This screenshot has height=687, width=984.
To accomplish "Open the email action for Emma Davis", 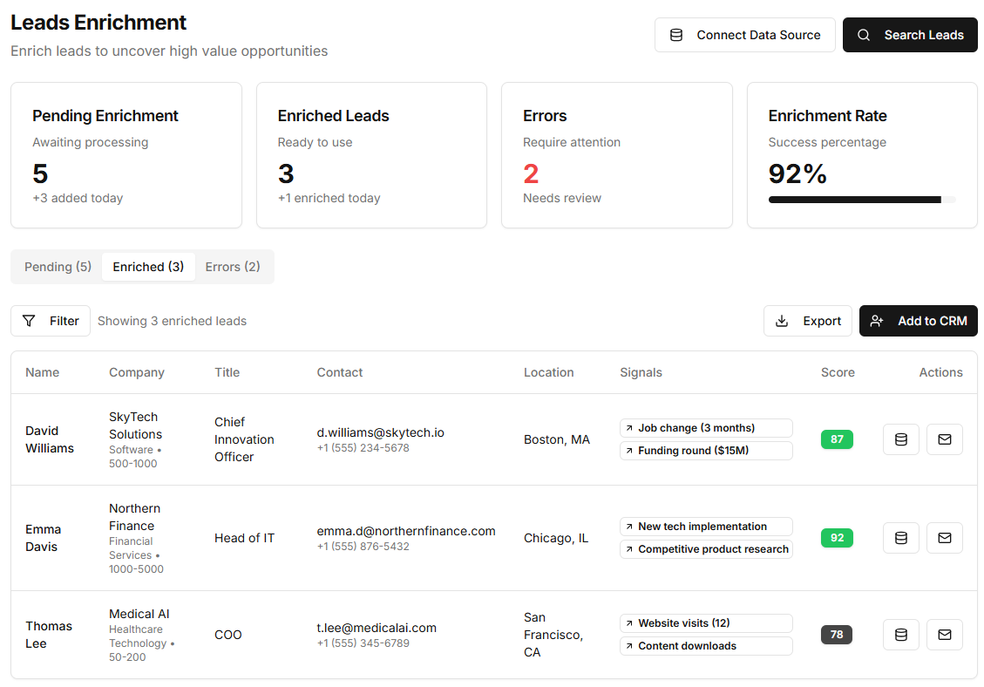I will (x=945, y=538).
